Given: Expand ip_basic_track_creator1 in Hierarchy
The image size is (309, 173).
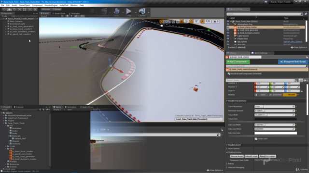Looking at the screenshot, I should tap(6, 29).
